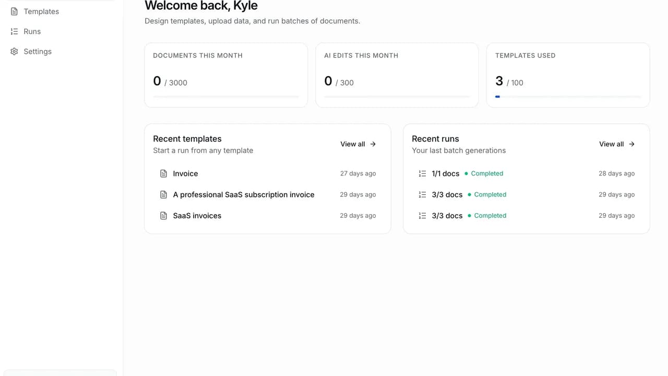Click the 3 / 100 templates count
Viewport: 668px width, 376px height.
point(509,81)
